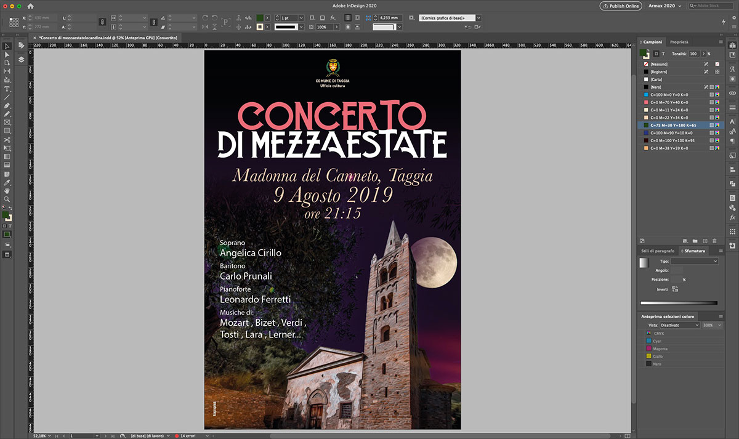739x439 pixels.
Task: Toggle the width-height constrain proportions link
Action: [103, 22]
